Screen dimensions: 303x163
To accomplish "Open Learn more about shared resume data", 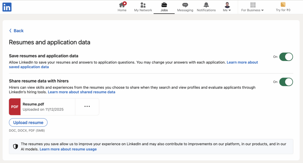I will pyautogui.click(x=81, y=92).
